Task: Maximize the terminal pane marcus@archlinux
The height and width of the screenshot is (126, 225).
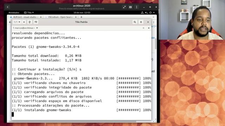Action: 143,28
